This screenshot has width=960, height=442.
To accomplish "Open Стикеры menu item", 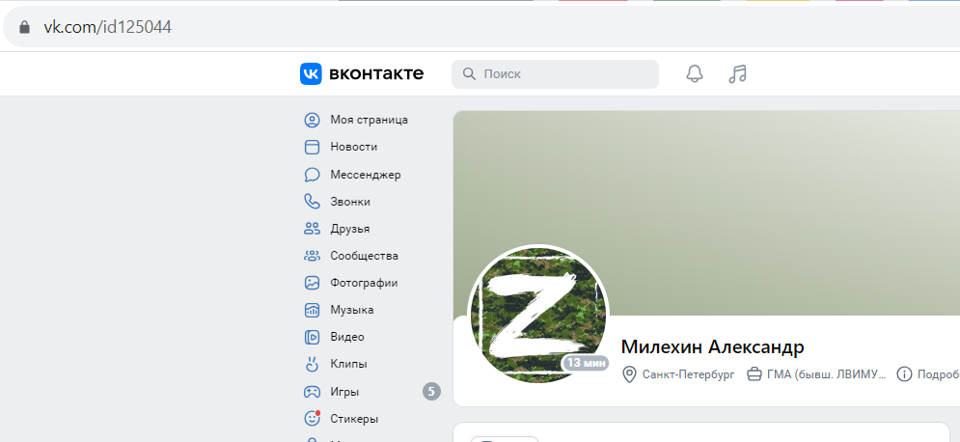I will [354, 419].
